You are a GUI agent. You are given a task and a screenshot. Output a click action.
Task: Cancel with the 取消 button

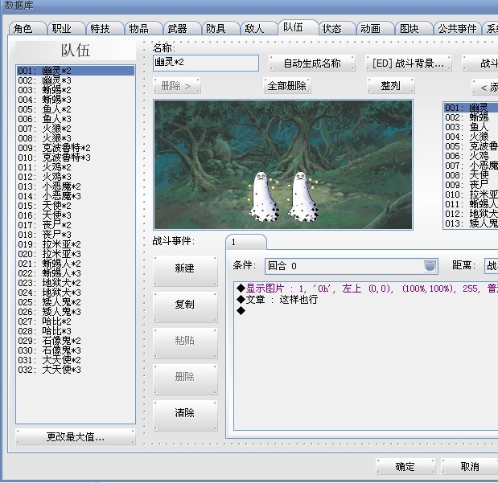click(x=470, y=466)
